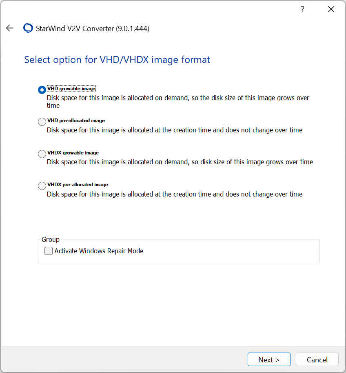Click the "VHDX growable image" label text
This screenshot has height=373, width=346.
point(73,153)
